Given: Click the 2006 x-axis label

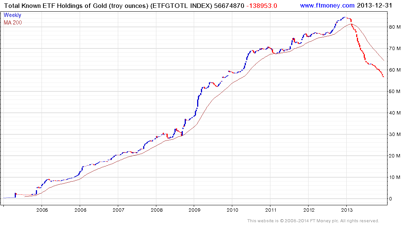Looking at the screenshot, I should (x=80, y=210).
